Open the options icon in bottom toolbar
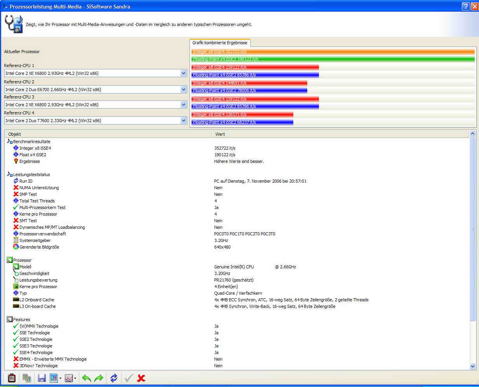 (x=11, y=378)
